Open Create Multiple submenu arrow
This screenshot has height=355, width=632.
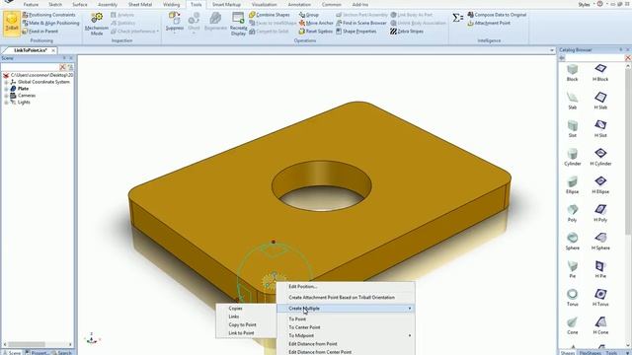(410, 309)
